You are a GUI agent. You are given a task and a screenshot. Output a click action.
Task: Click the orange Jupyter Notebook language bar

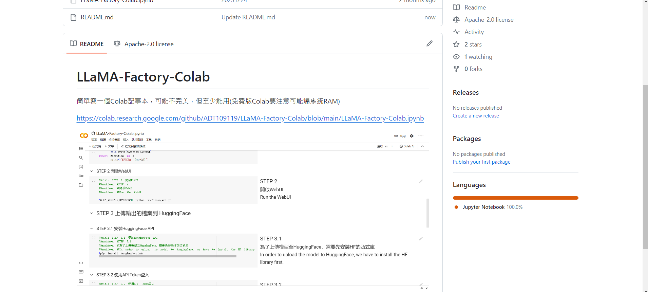point(515,198)
